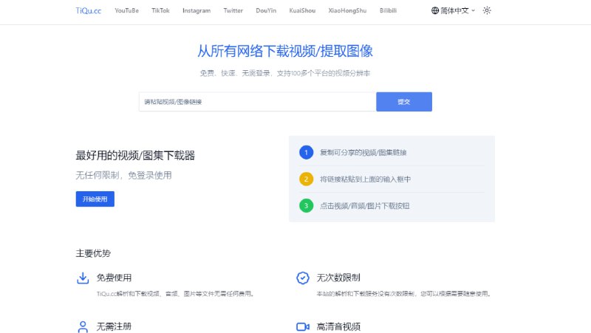591x333 pixels.
Task: Click the yellow step 2 circle
Action: (x=306, y=179)
